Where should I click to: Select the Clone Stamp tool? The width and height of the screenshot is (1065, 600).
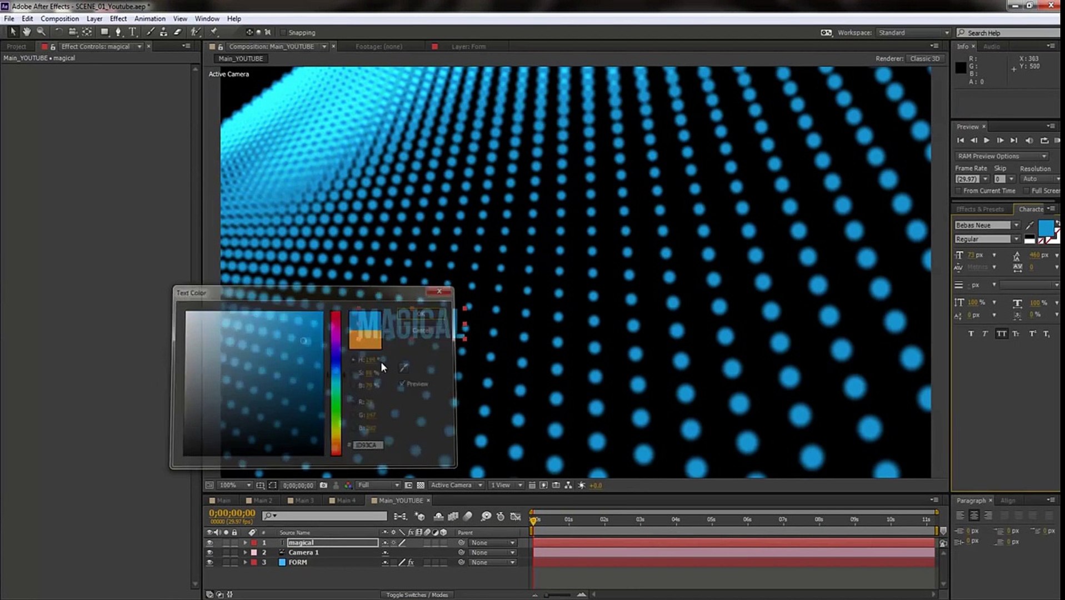click(x=163, y=32)
